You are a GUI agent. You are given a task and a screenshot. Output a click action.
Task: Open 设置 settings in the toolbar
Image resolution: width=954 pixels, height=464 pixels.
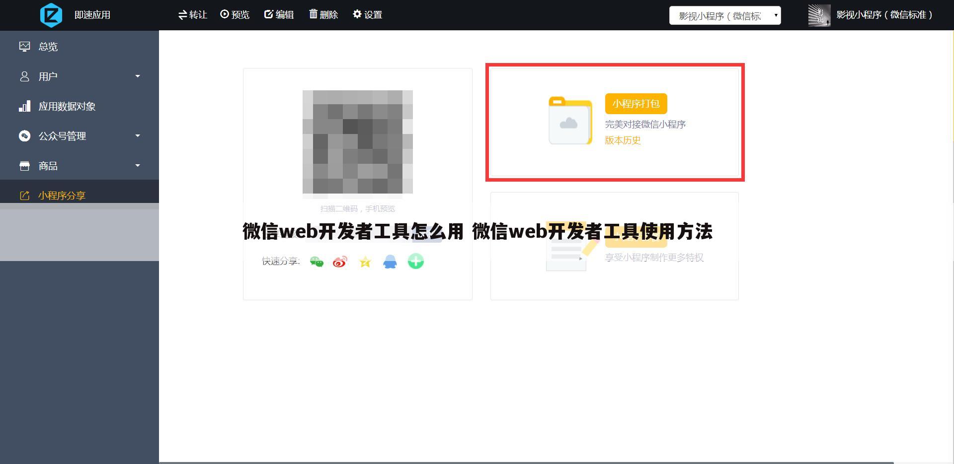click(x=367, y=15)
